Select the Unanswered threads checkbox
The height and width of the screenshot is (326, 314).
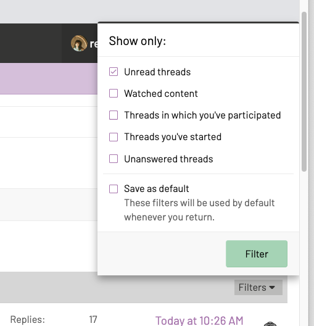[x=114, y=159]
